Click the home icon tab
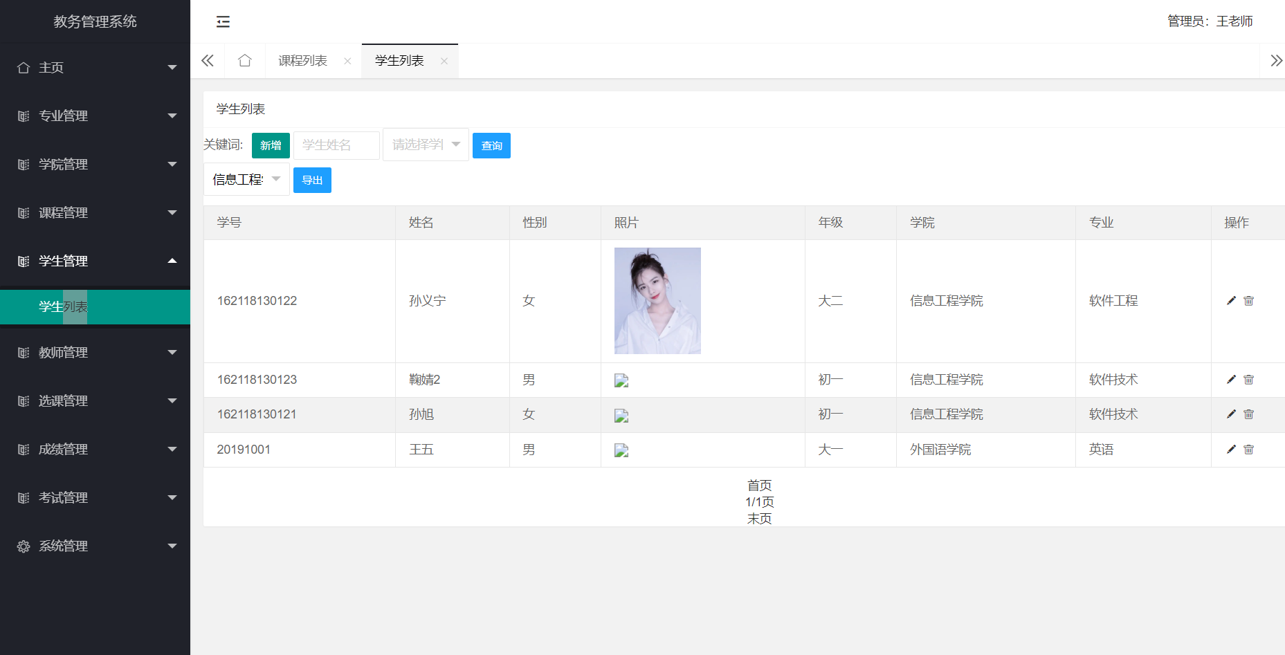The height and width of the screenshot is (655, 1285). pyautogui.click(x=244, y=61)
